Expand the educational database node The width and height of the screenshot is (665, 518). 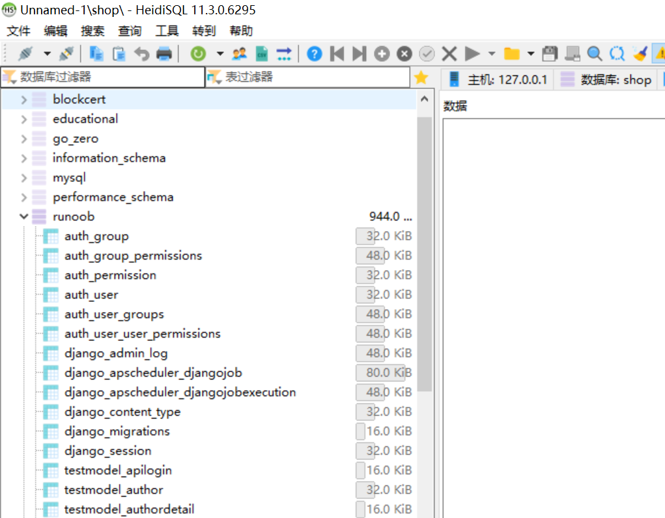23,119
